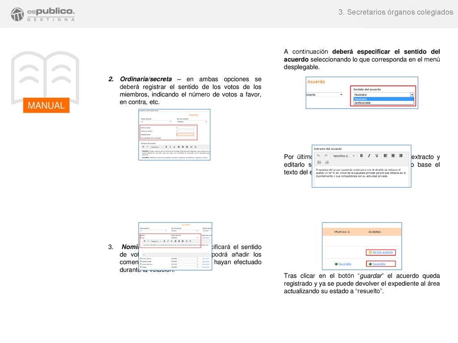
Task: Open the partially visible 'miento' dropdown in Acuerdo panel
Action: pyautogui.click(x=325, y=95)
